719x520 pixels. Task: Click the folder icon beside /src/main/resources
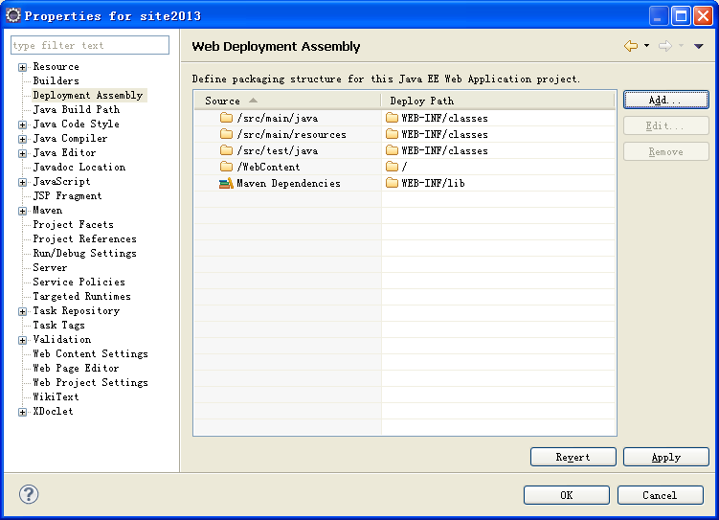pos(226,134)
